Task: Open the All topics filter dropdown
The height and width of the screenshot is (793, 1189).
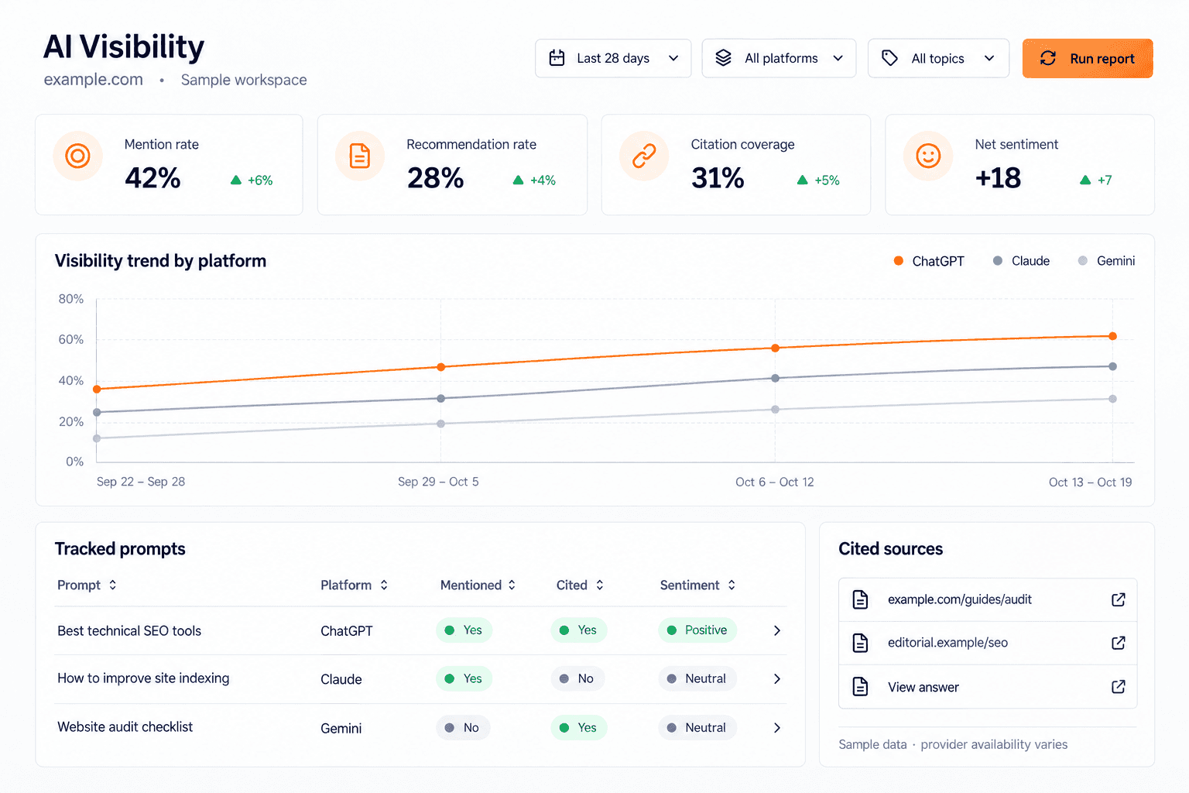Action: click(x=938, y=58)
